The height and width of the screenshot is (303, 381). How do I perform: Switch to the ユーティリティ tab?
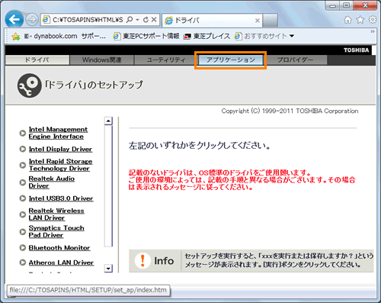(166, 60)
